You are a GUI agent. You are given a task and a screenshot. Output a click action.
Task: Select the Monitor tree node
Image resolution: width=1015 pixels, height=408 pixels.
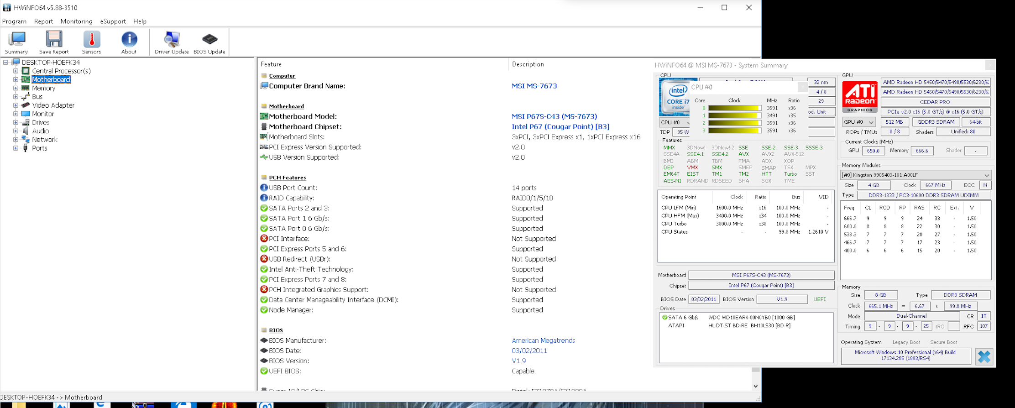pos(43,114)
